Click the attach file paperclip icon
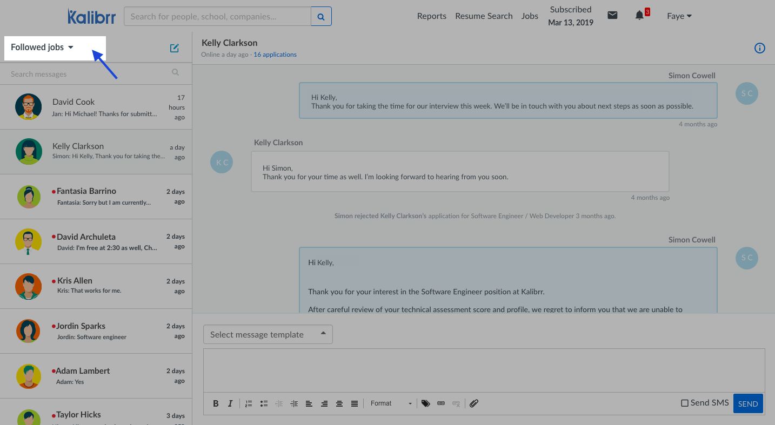 [x=474, y=403]
